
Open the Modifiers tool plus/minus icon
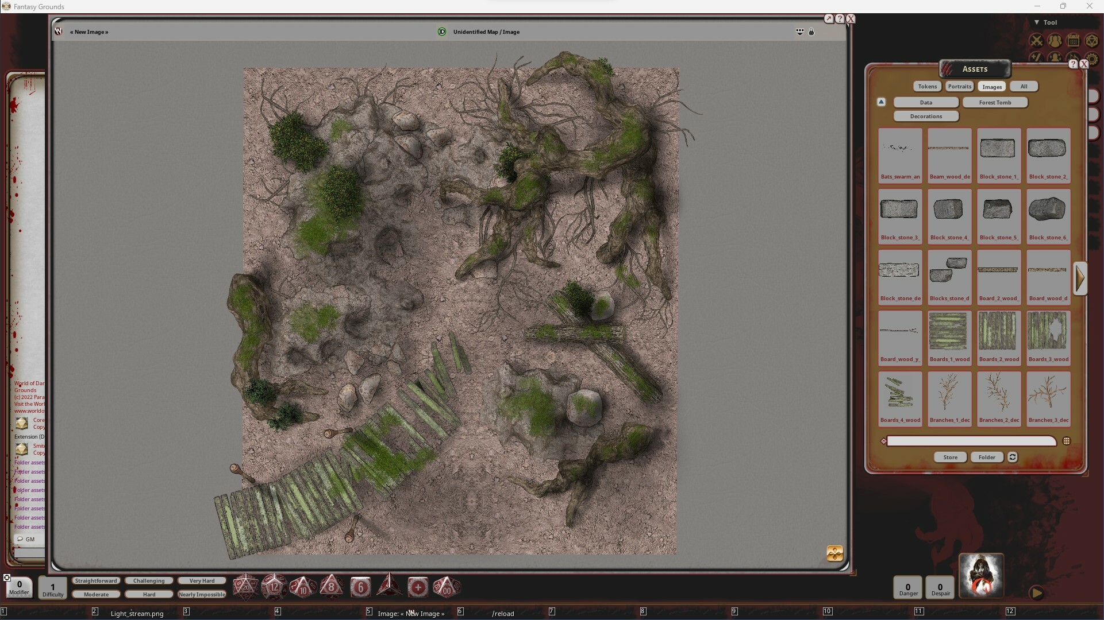(1036, 58)
